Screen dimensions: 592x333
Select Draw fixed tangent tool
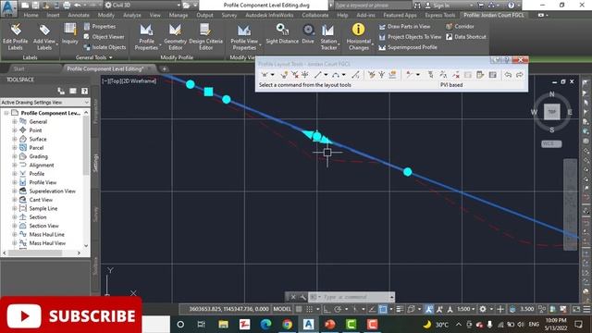pos(318,75)
